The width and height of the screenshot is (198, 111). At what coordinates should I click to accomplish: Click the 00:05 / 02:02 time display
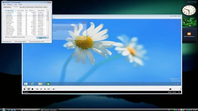[172, 92]
